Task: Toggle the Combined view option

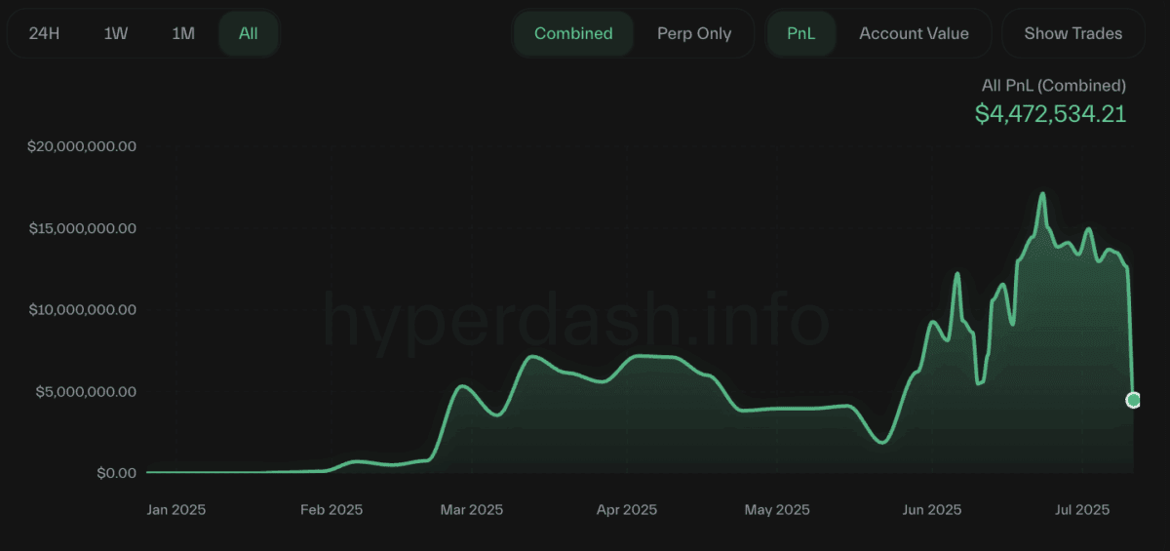Action: pyautogui.click(x=573, y=33)
